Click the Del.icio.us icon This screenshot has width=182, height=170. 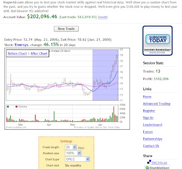coord(149,162)
